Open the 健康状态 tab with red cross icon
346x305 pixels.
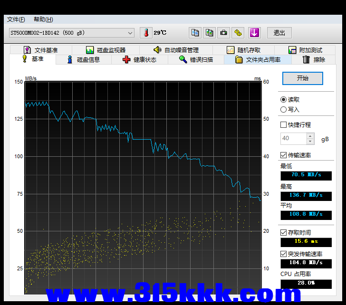[x=139, y=60]
